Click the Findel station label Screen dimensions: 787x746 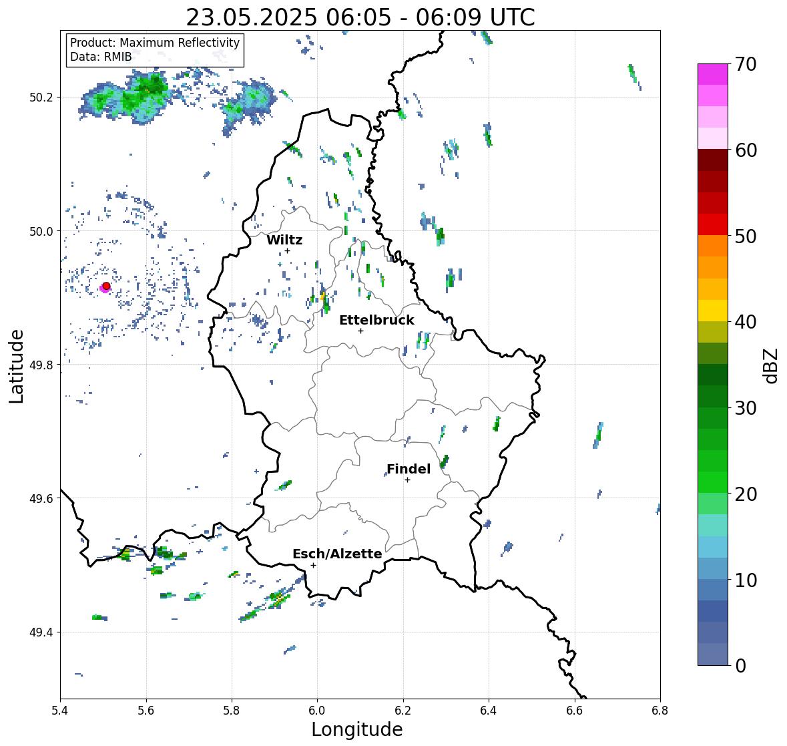(408, 470)
